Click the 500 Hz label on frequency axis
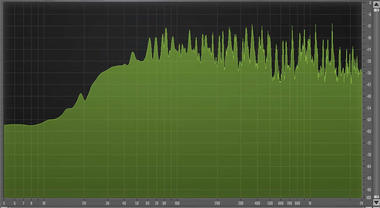This screenshot has height=208, width=380. click(270, 203)
